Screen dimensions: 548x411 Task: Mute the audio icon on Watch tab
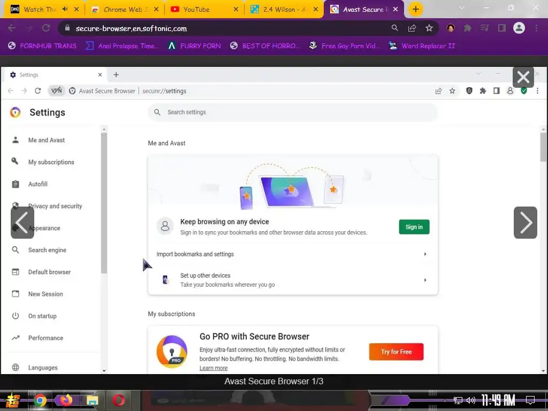pos(65,9)
